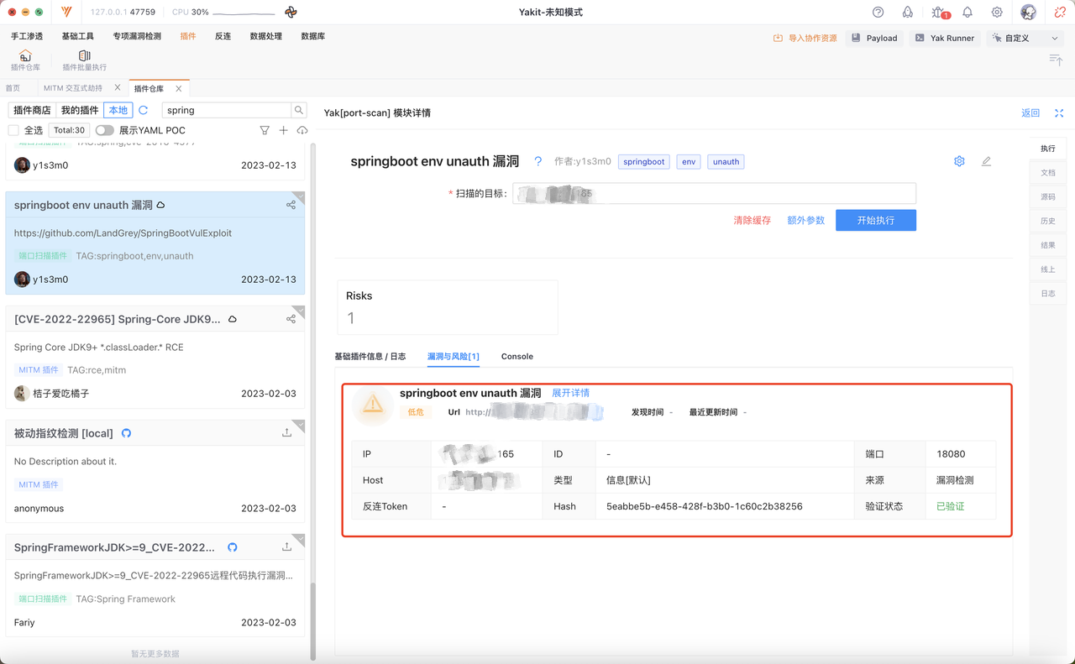Open the 反连 menu
Image resolution: width=1075 pixels, height=664 pixels.
[x=223, y=37]
